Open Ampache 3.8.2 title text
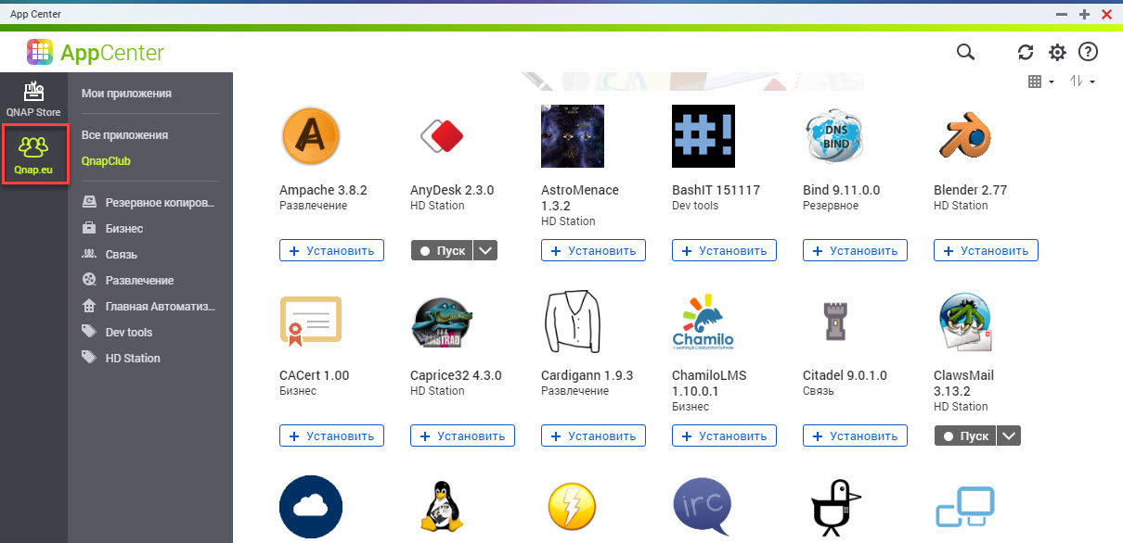This screenshot has width=1123, height=543. [323, 190]
